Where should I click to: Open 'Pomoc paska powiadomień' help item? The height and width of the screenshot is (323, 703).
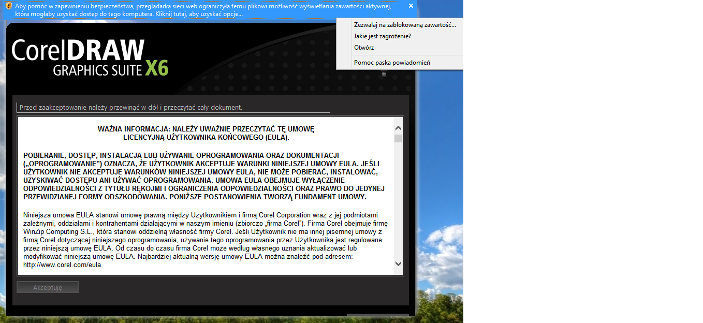(x=391, y=63)
